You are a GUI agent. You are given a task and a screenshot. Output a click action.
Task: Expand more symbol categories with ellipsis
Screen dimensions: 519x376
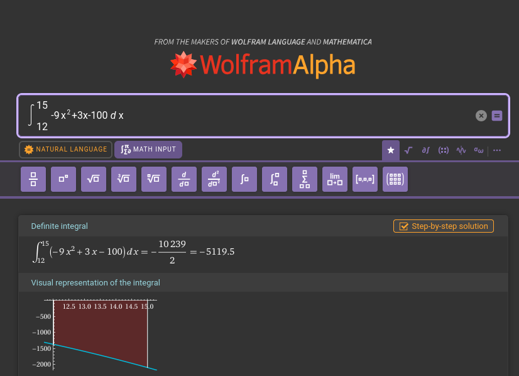[497, 150]
